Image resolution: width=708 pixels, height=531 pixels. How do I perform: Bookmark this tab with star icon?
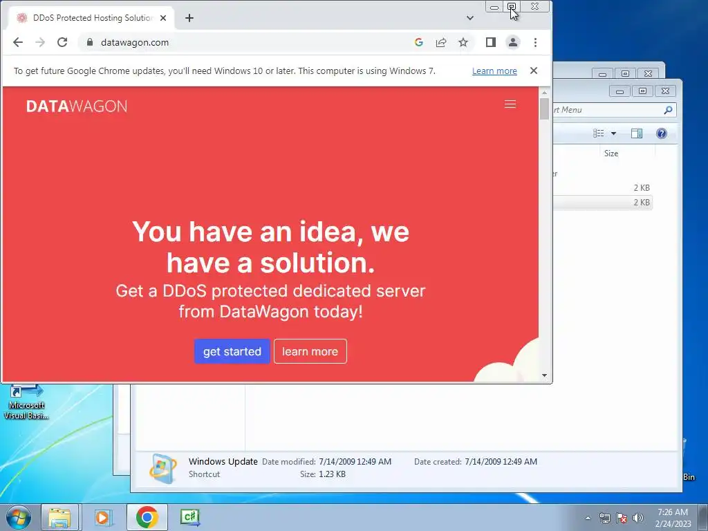(463, 42)
